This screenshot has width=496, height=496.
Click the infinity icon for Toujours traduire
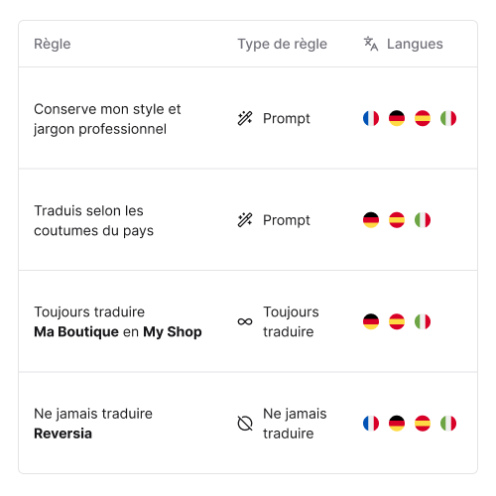coord(245,321)
